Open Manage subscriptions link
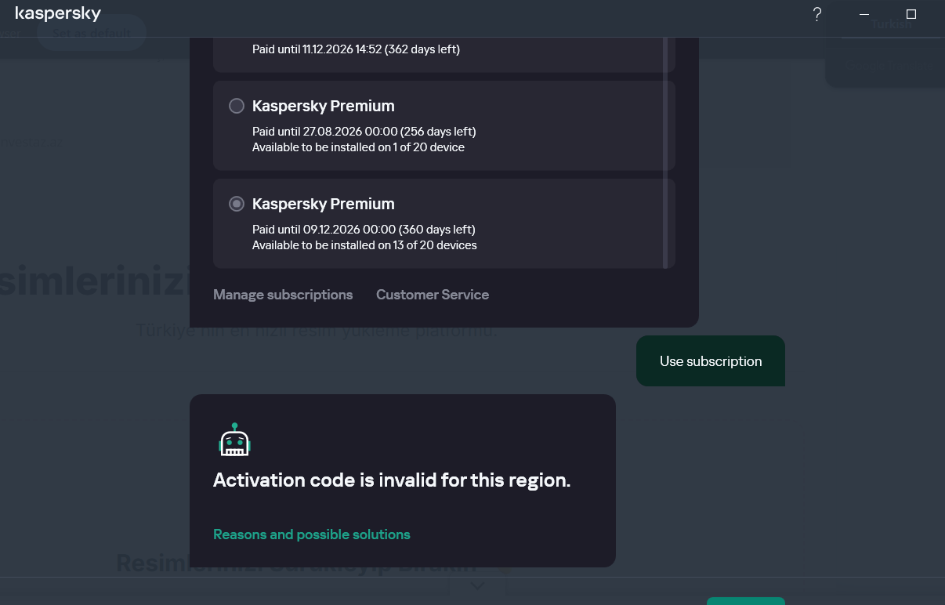Viewport: 945px width, 605px height. (x=283, y=295)
